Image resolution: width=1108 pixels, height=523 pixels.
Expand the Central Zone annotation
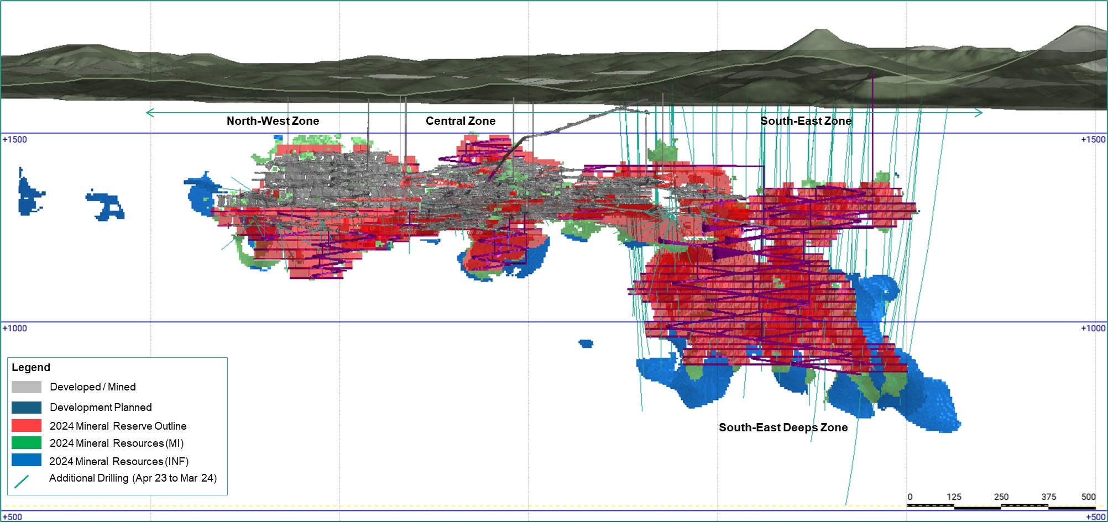[x=461, y=120]
